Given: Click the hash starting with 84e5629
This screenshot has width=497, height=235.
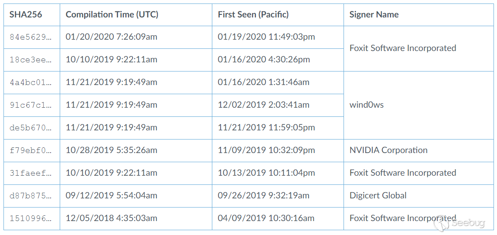Looking at the screenshot, I should 31,37.
